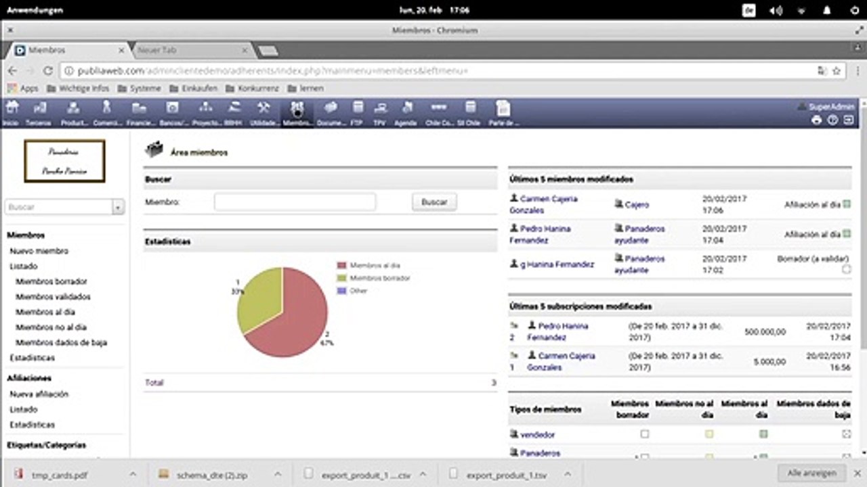The height and width of the screenshot is (487, 867).
Task: Open schema_dte (2).zip download options arrow
Action: tap(278, 475)
